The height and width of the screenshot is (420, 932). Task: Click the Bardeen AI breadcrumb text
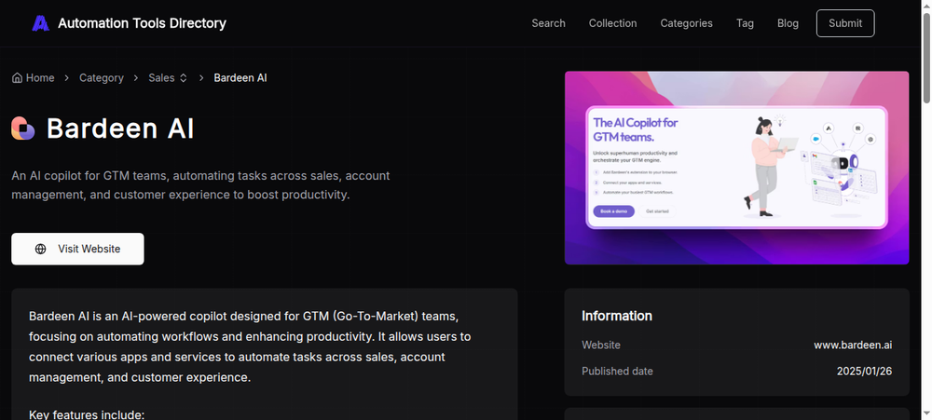coord(240,78)
